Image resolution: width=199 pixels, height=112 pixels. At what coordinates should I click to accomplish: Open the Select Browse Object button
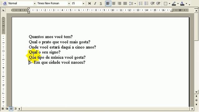196,100
